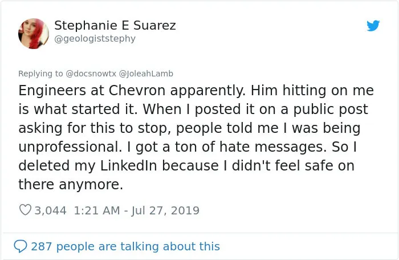Open the @docsnowtx mention
399x260 pixels.
coord(91,74)
